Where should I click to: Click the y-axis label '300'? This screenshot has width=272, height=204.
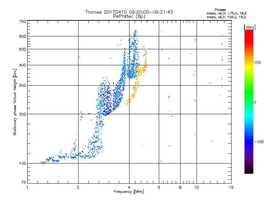point(22,86)
